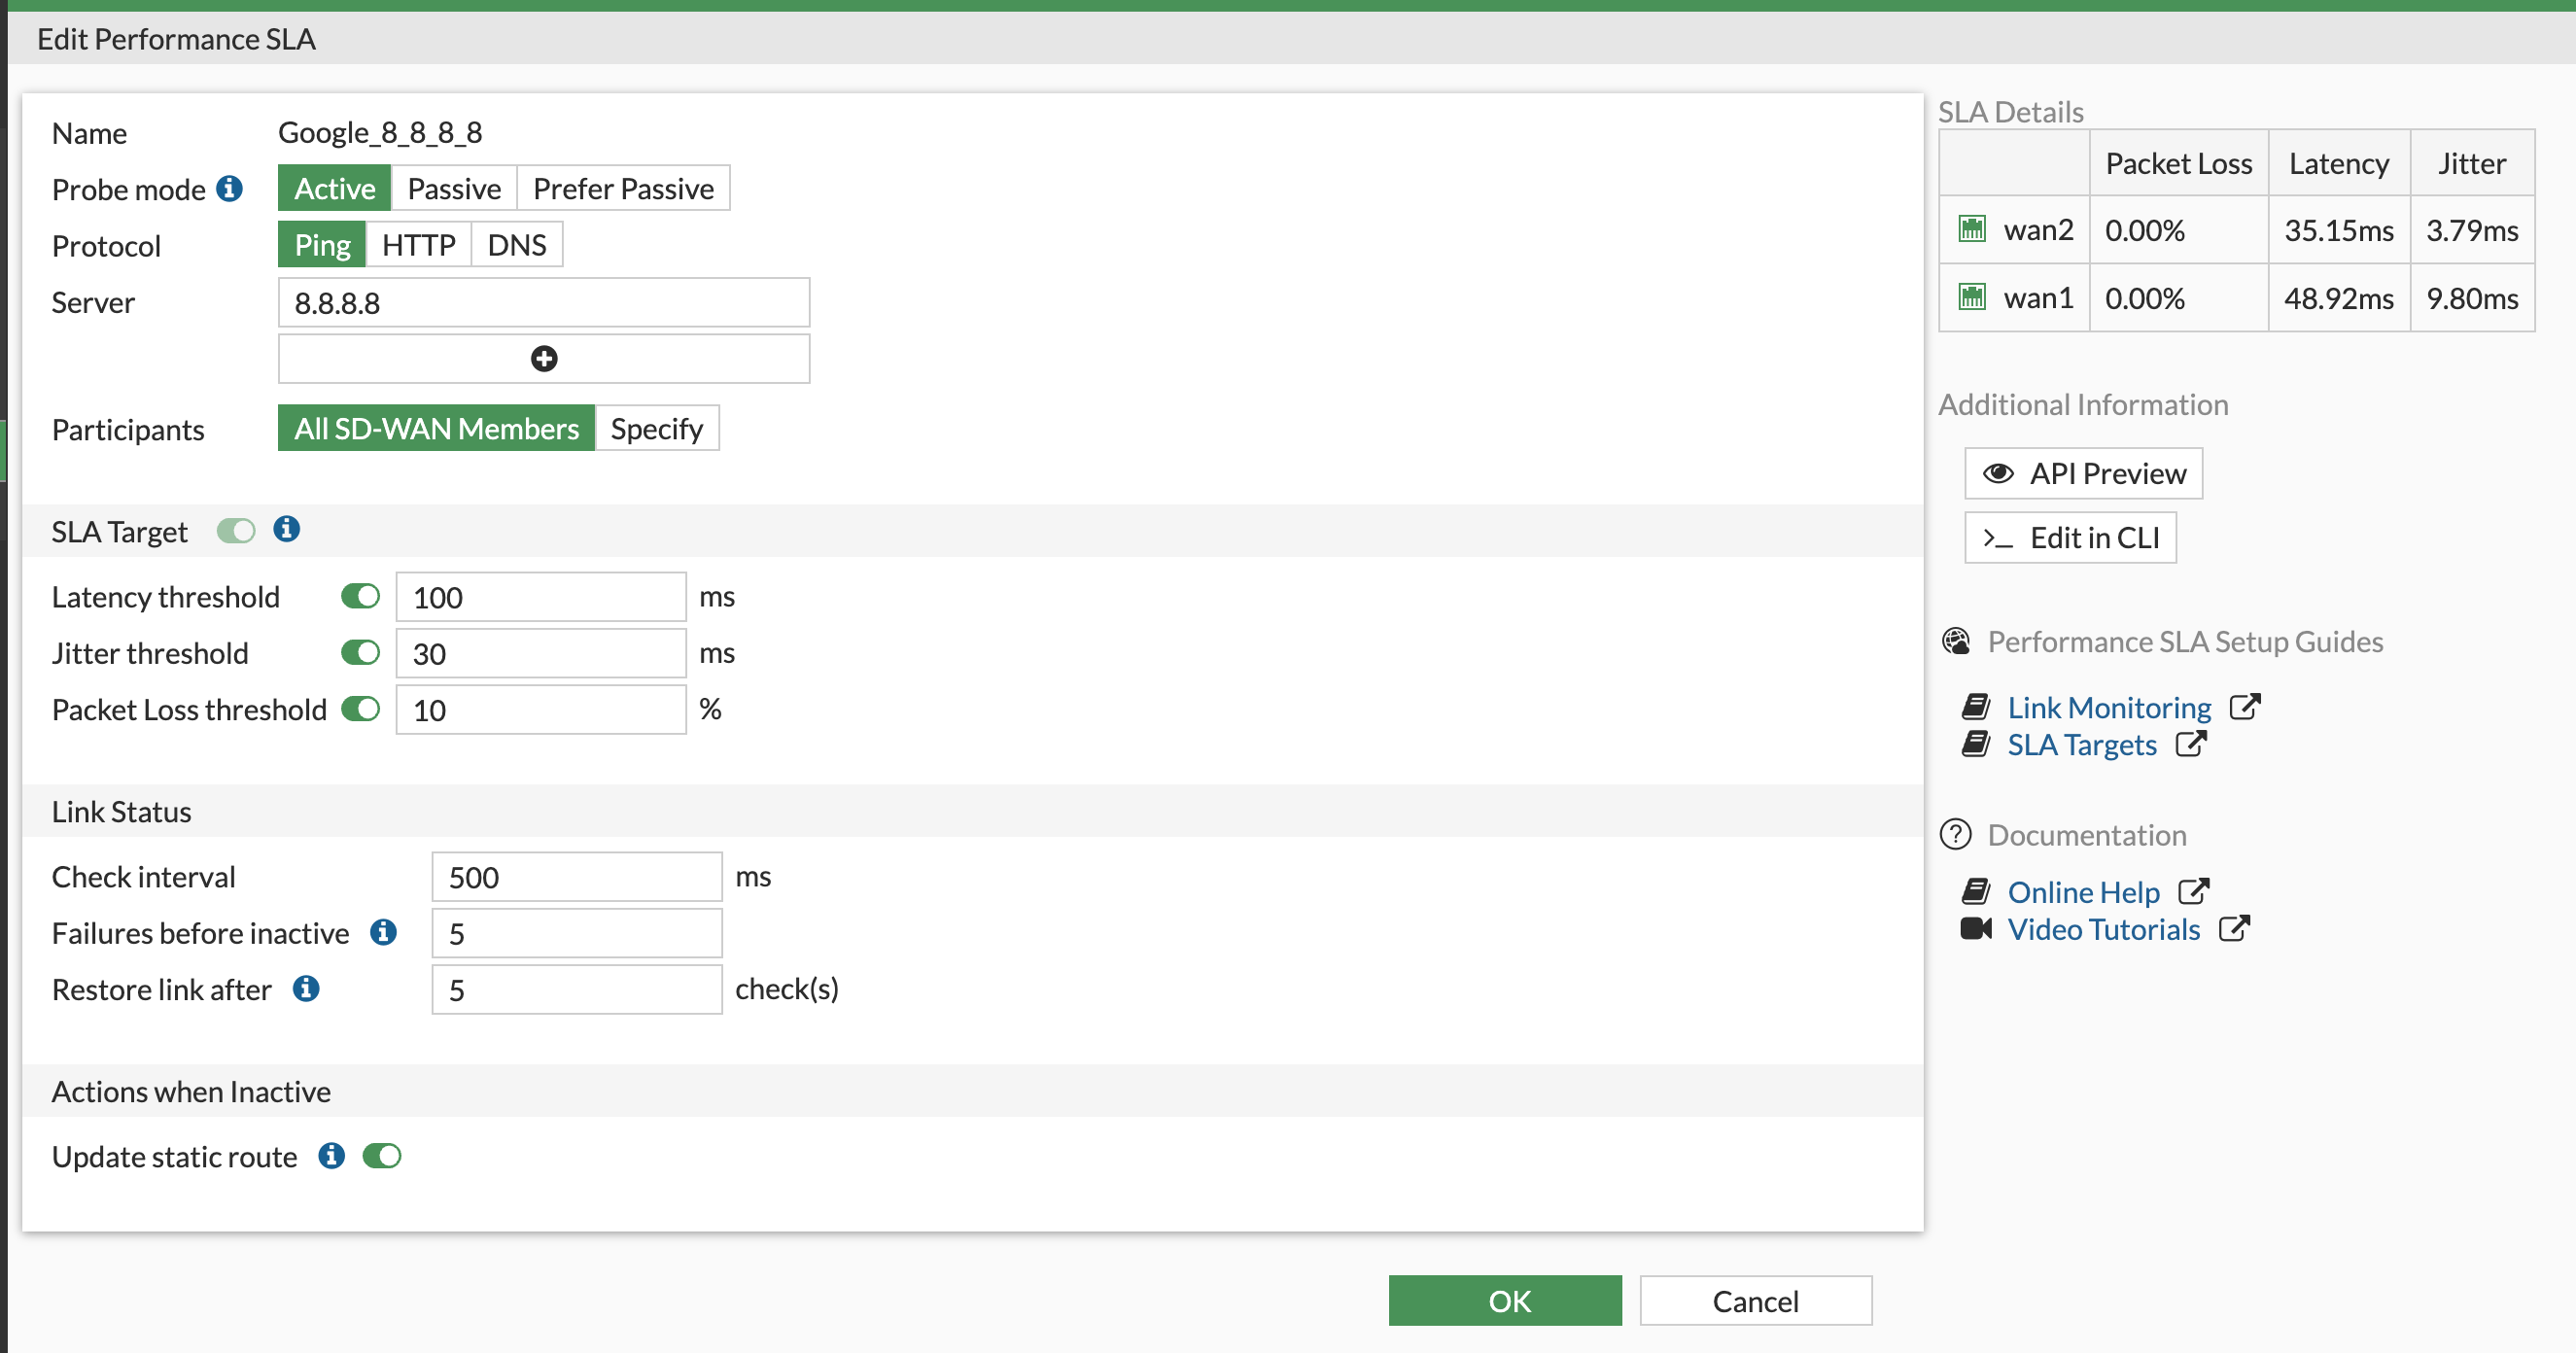This screenshot has width=2576, height=1353.
Task: Disable the Jitter threshold toggle
Action: [360, 652]
